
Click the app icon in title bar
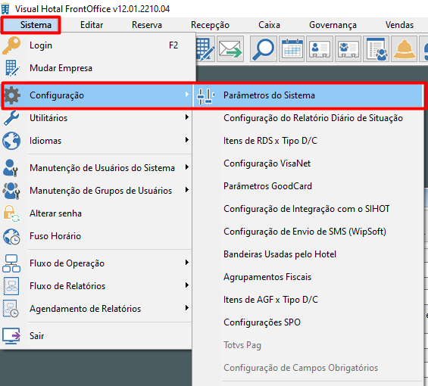point(5,9)
